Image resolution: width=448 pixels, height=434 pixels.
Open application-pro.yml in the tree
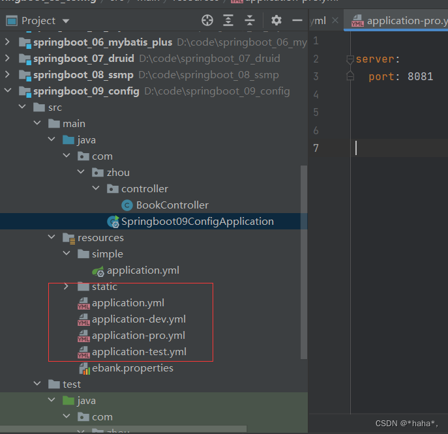point(138,335)
